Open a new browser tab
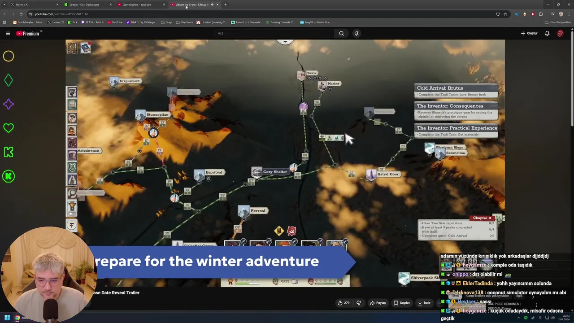574x323 pixels. coord(226,4)
